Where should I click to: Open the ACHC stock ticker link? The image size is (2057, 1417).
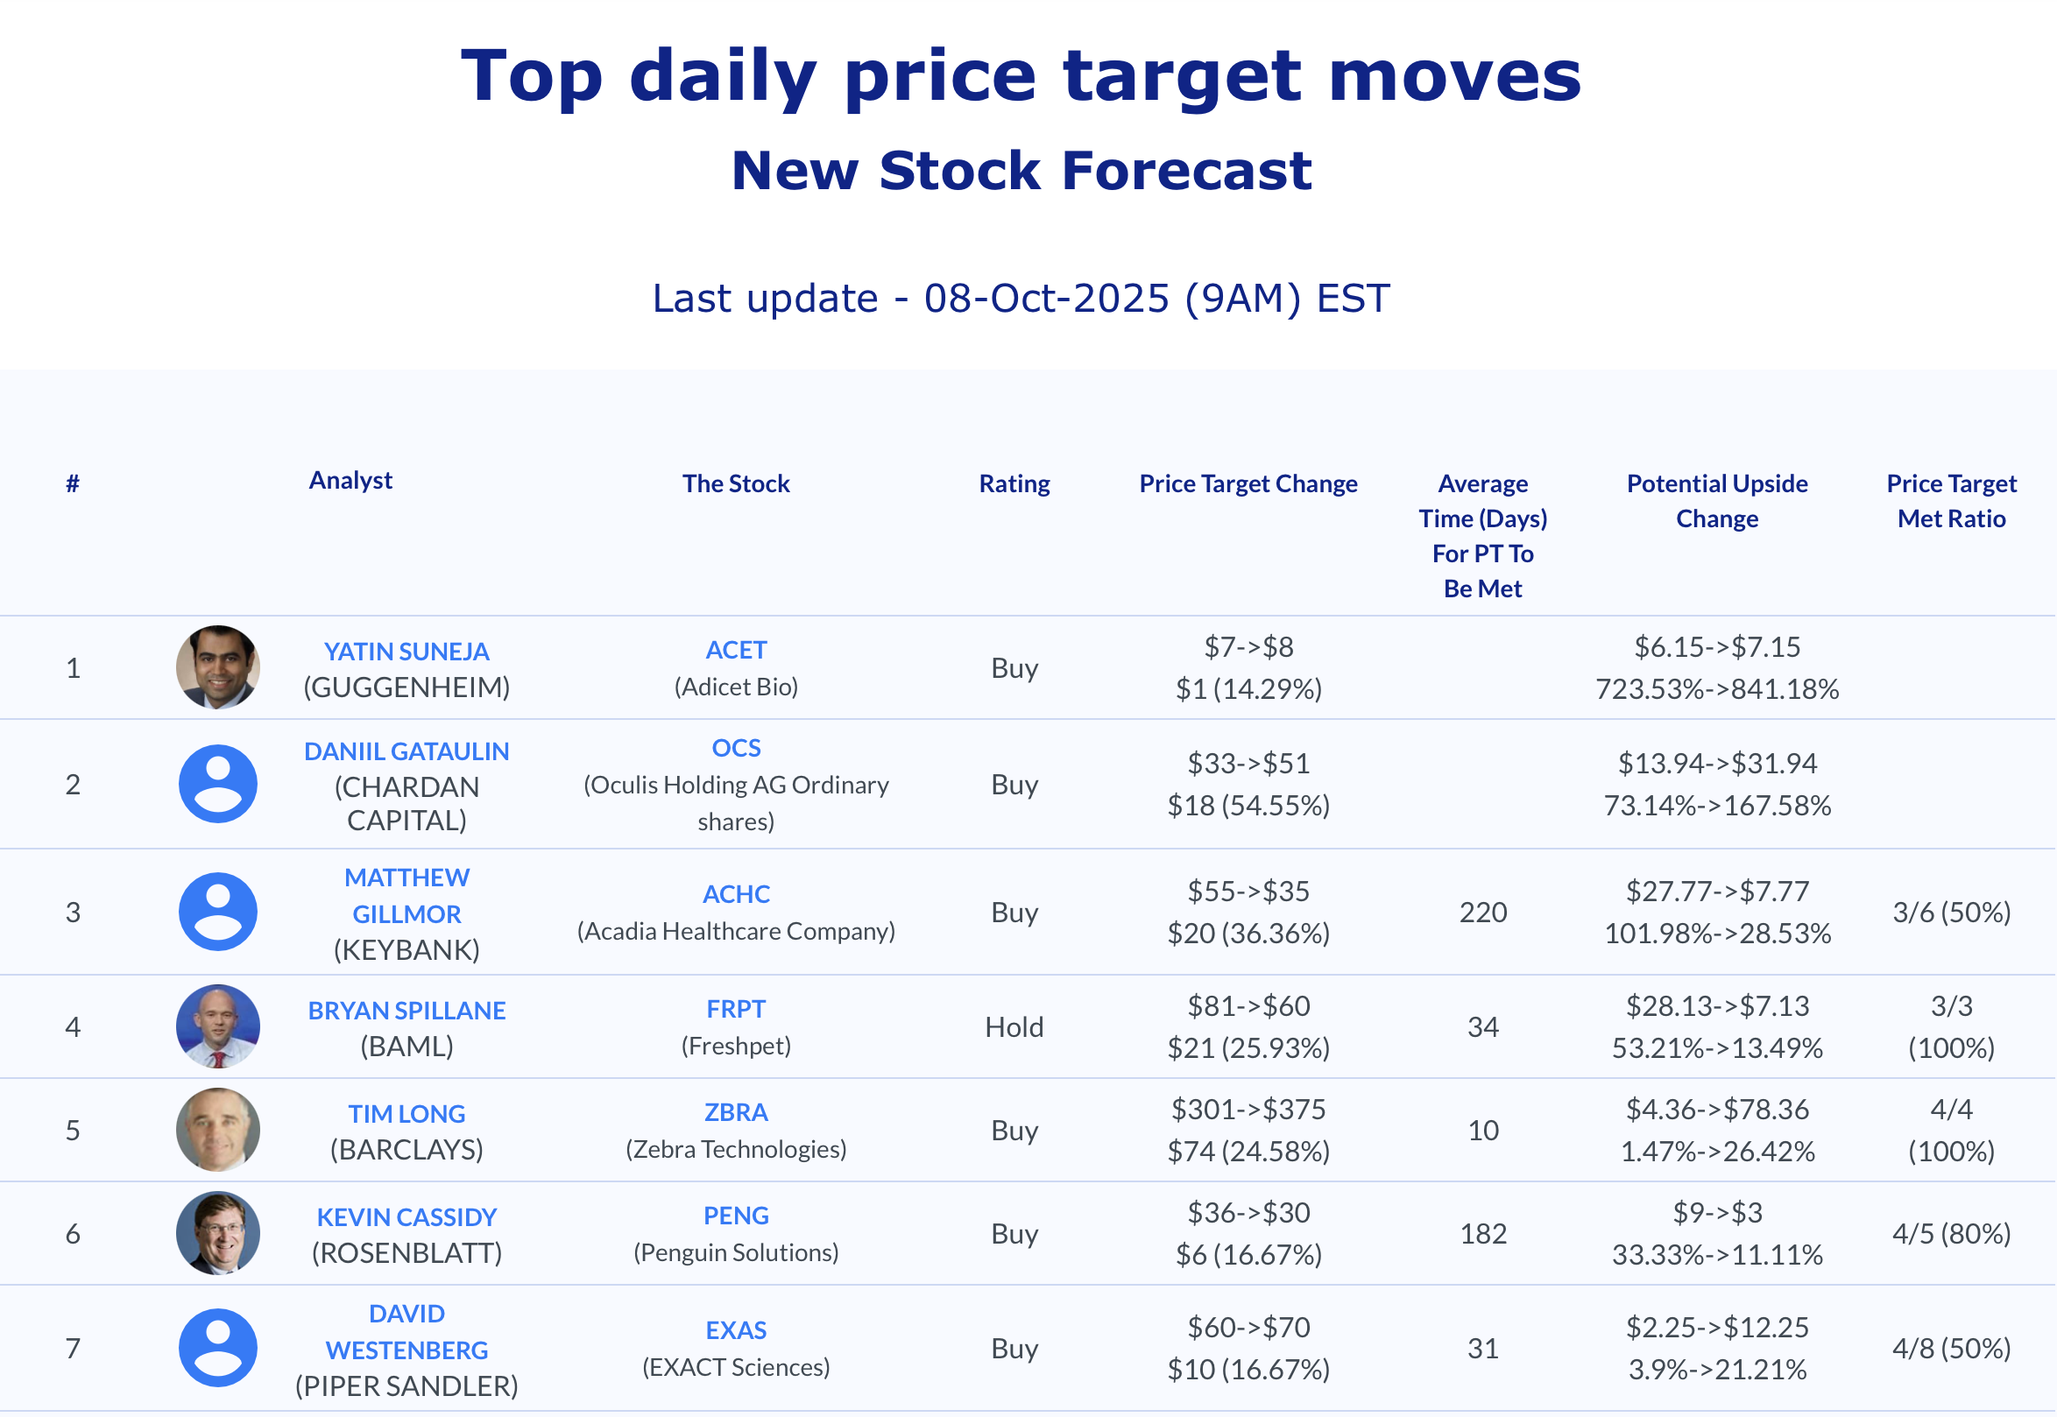pyautogui.click(x=735, y=893)
